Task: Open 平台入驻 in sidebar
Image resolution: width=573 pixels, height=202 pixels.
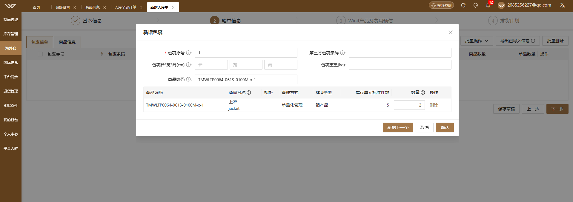Action: click(x=11, y=148)
